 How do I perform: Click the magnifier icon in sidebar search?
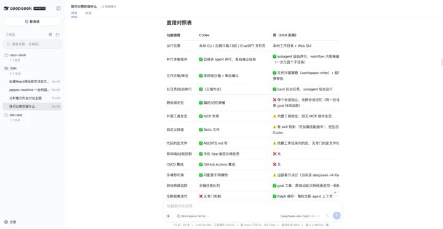pyautogui.click(x=8, y=44)
